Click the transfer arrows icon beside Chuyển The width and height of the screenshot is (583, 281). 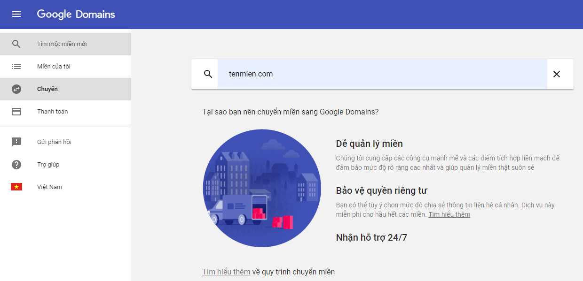point(16,89)
